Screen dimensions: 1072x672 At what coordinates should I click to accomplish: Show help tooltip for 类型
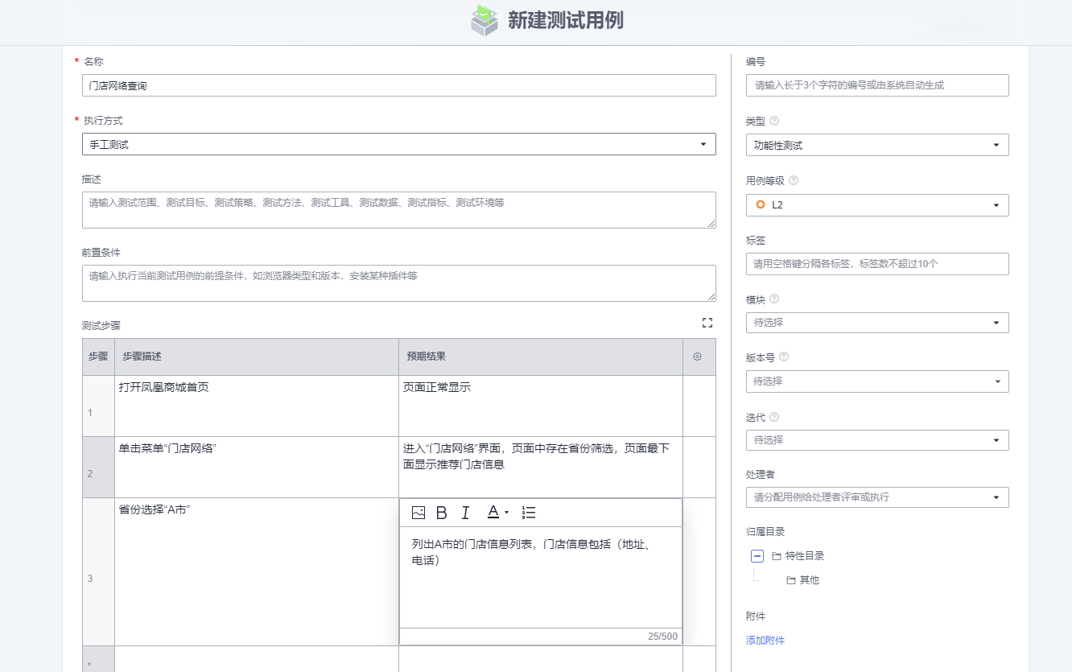click(x=774, y=121)
